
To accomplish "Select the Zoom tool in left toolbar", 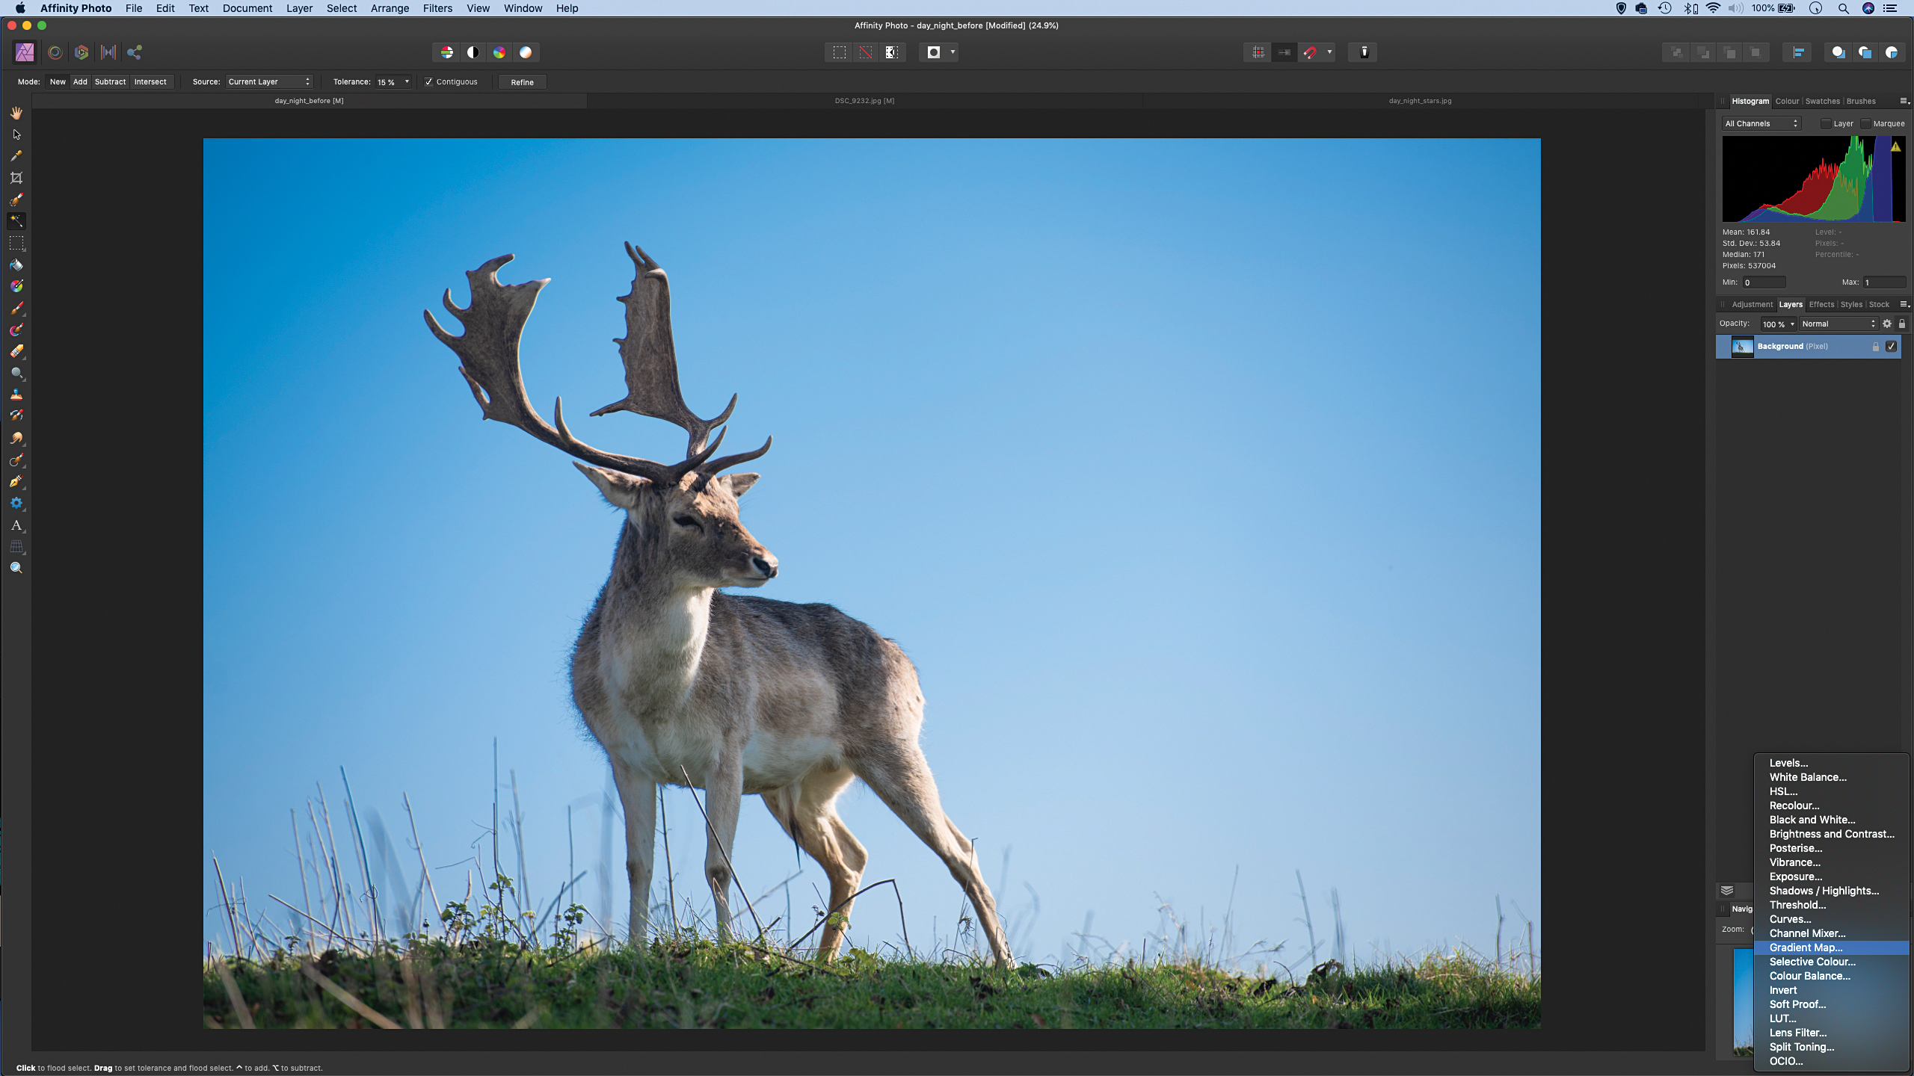I will coord(16,568).
